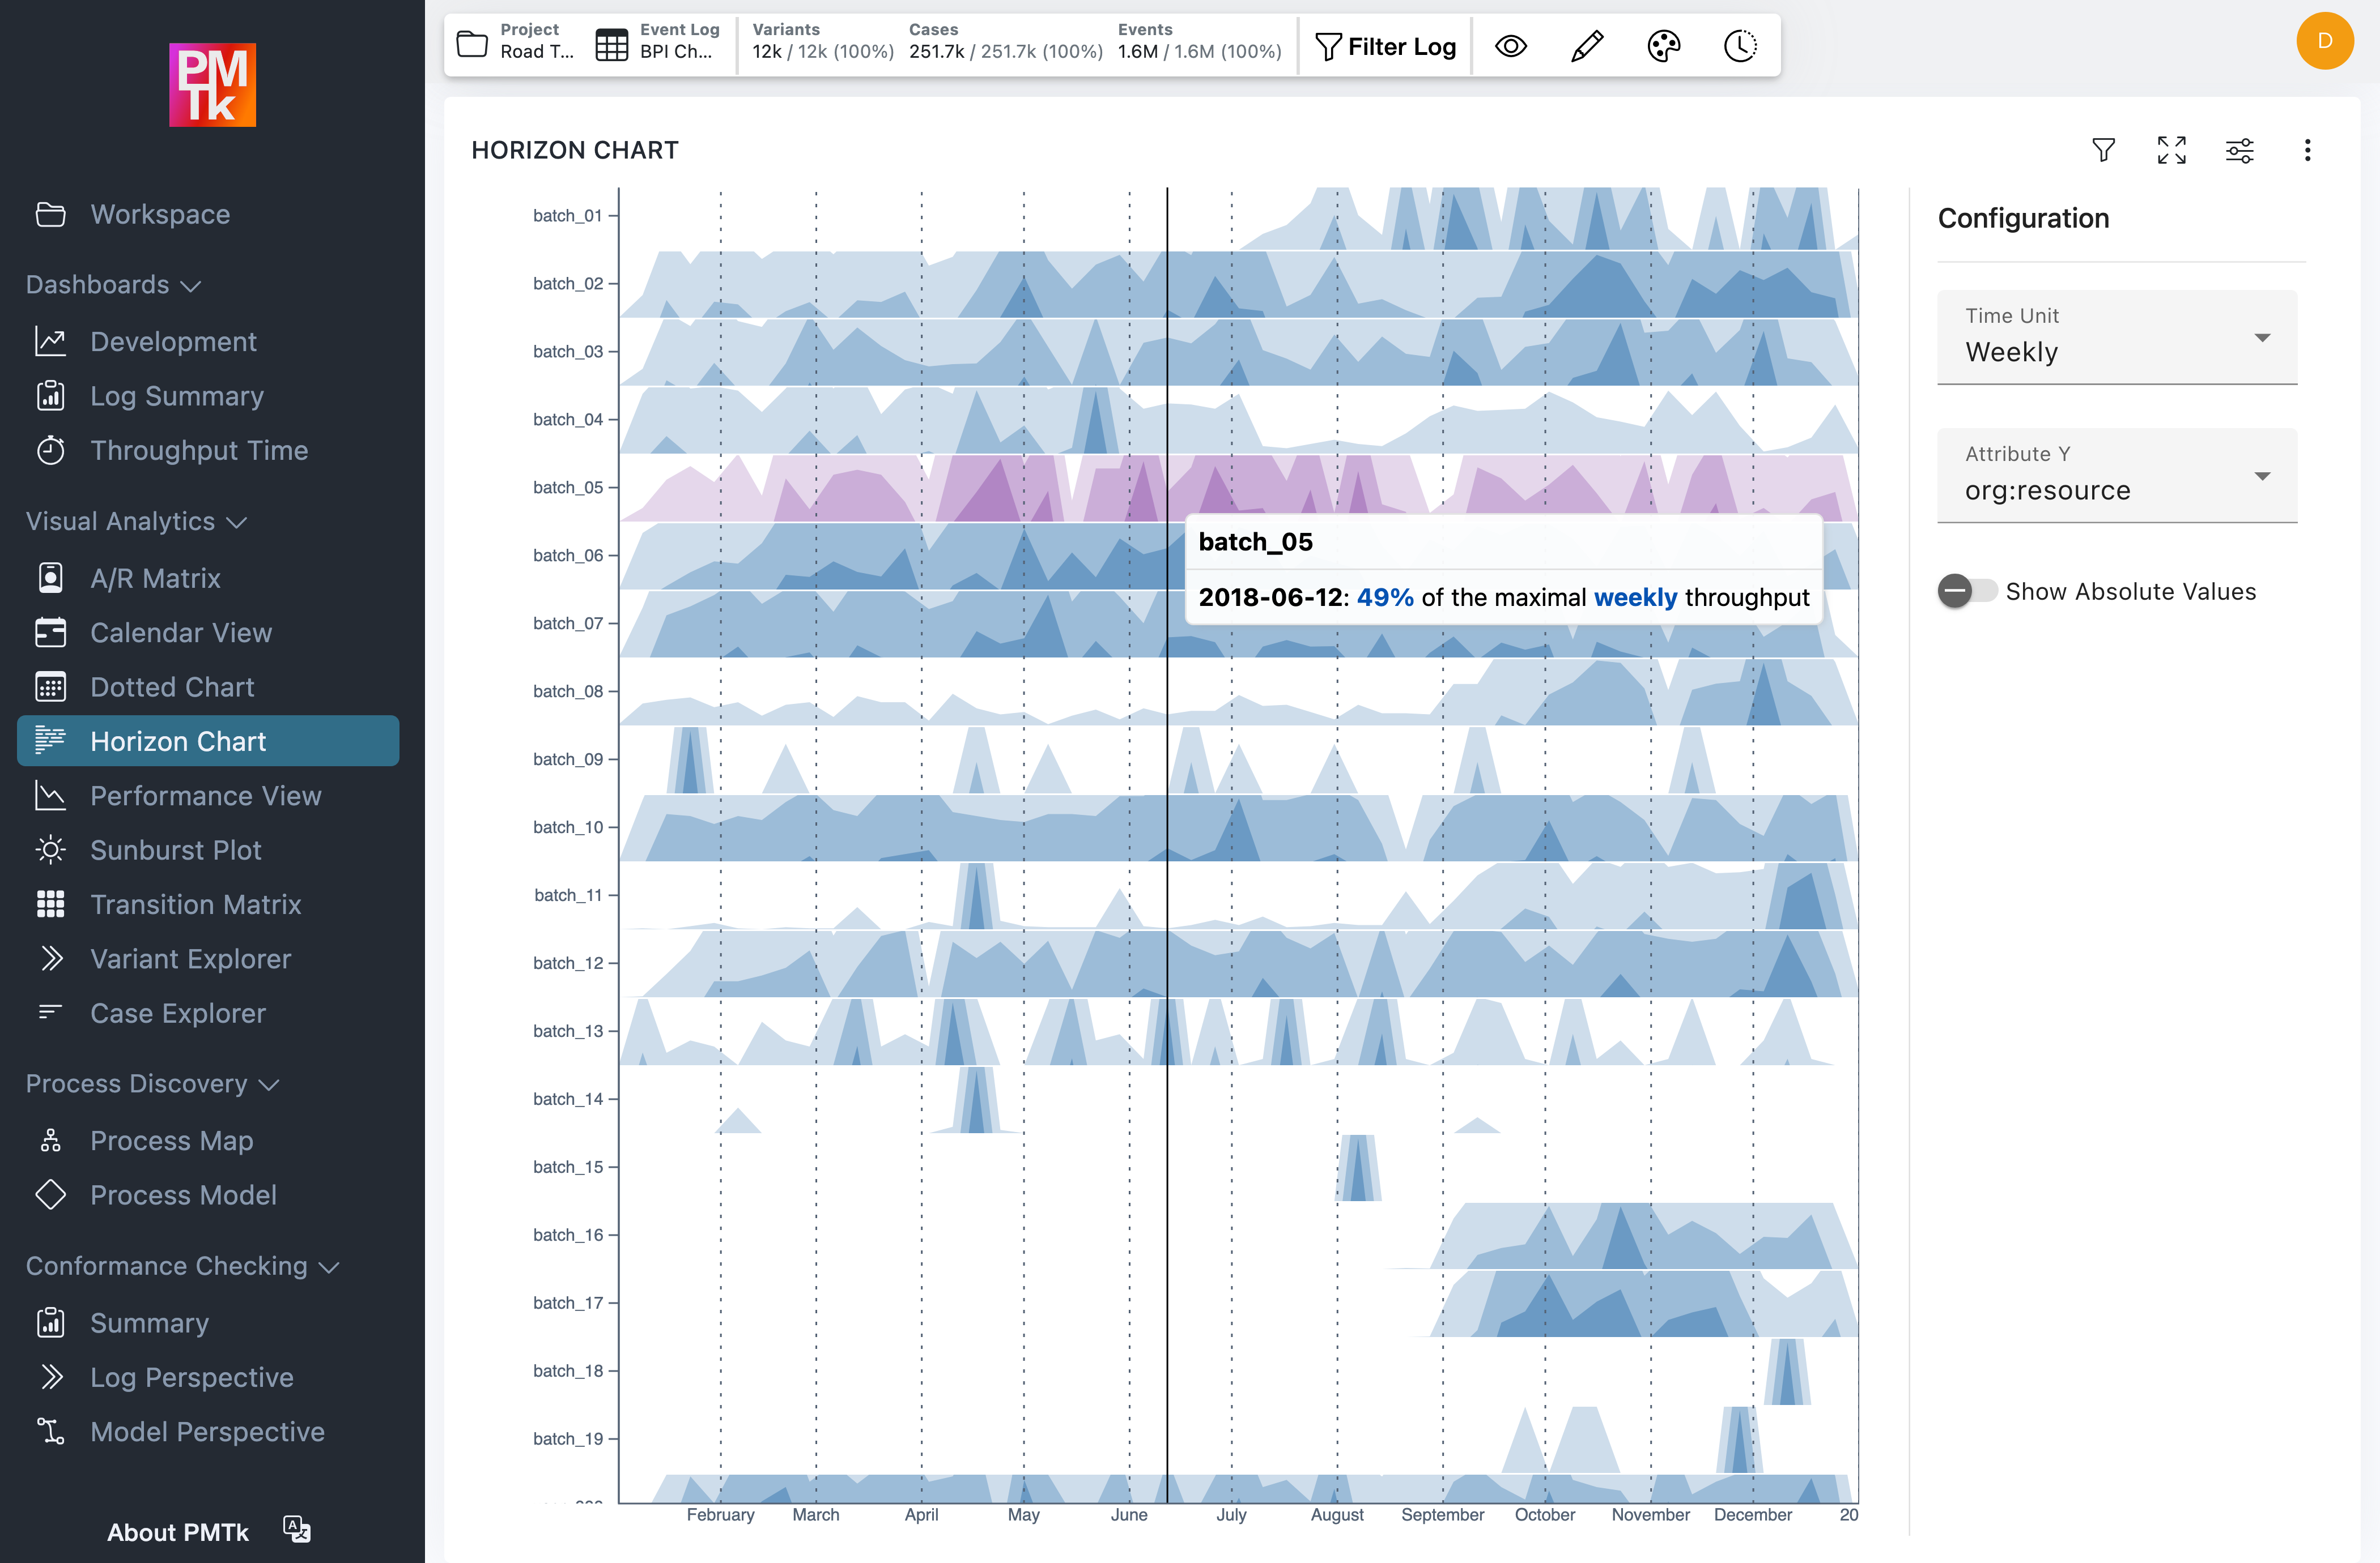
Task: Open the three-dot menu of the Horizon Chart
Action: point(2308,150)
